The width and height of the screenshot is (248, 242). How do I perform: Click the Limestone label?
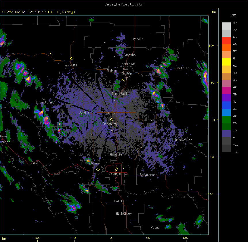click(44, 102)
